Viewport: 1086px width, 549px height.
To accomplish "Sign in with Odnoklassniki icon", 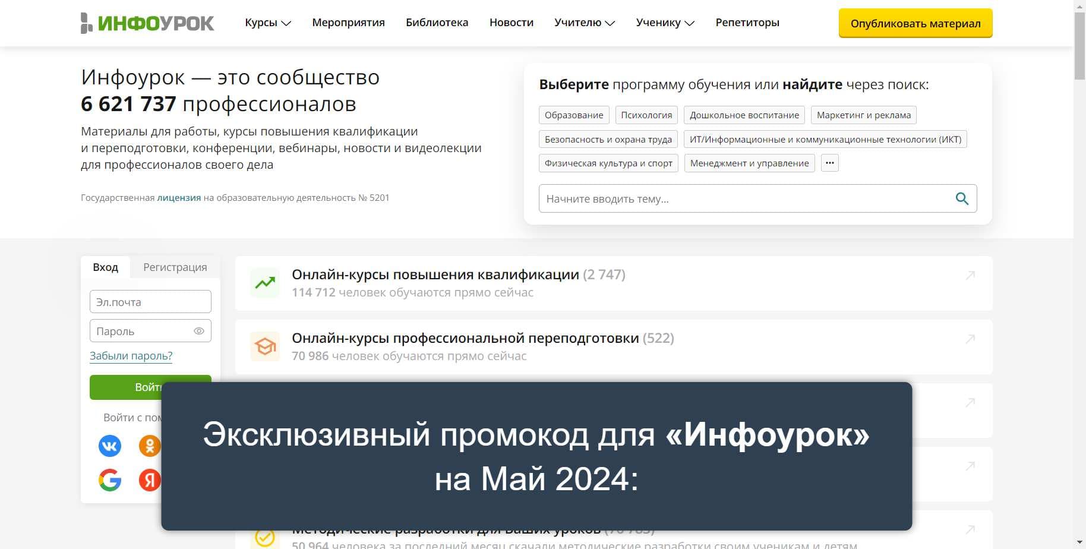I will pos(149,446).
